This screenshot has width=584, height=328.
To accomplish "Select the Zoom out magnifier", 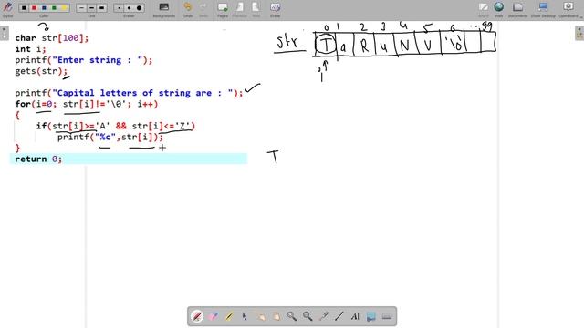I will [x=308, y=316].
